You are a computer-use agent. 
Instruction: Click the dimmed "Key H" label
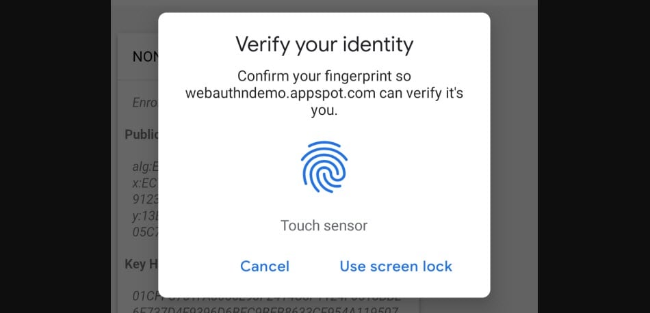[x=141, y=264]
